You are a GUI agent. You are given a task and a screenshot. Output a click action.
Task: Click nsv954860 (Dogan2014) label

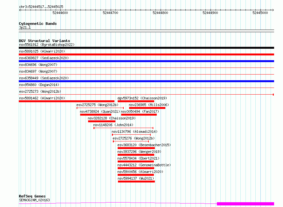pyautogui.click(x=39, y=85)
